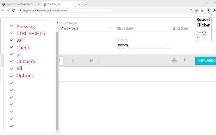Switch to the Reports - TempWorks Beyond tab
216x135 pixels.
pos(20,4)
